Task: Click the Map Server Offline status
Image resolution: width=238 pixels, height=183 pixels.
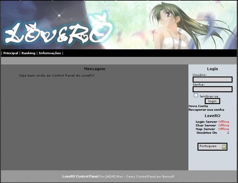Action: 223,129
